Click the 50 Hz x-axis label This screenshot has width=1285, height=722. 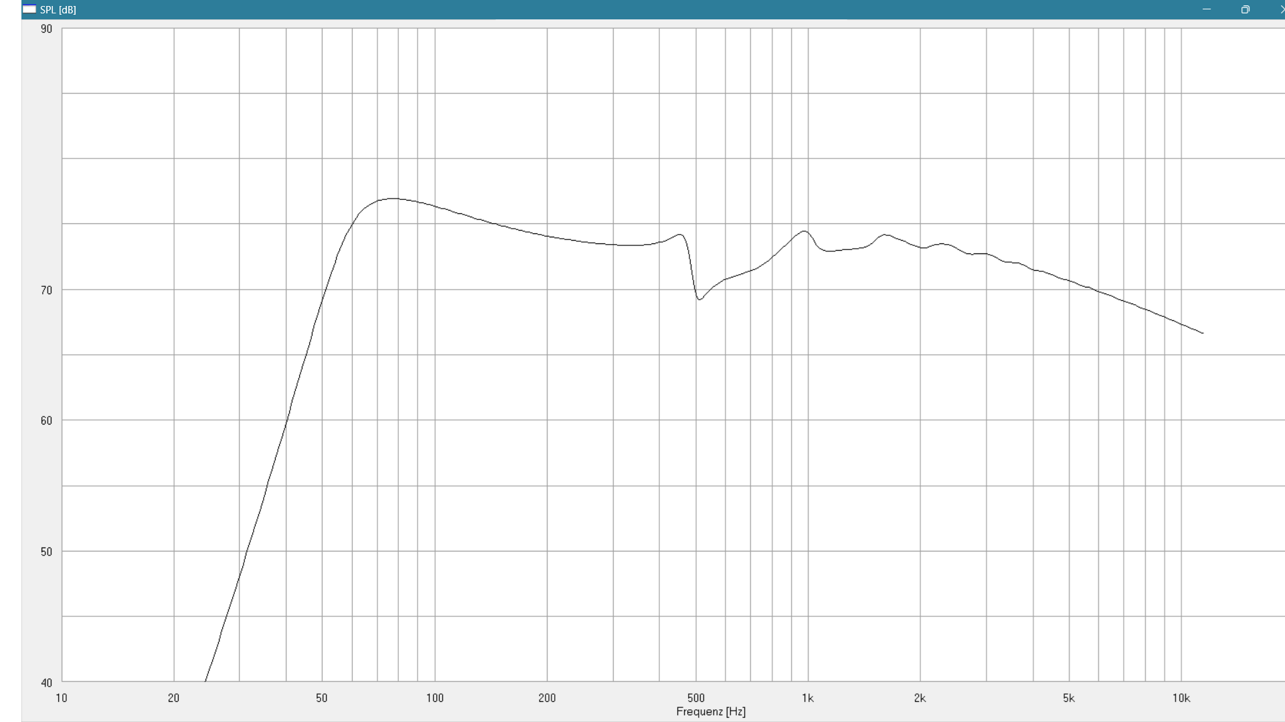pyautogui.click(x=322, y=698)
